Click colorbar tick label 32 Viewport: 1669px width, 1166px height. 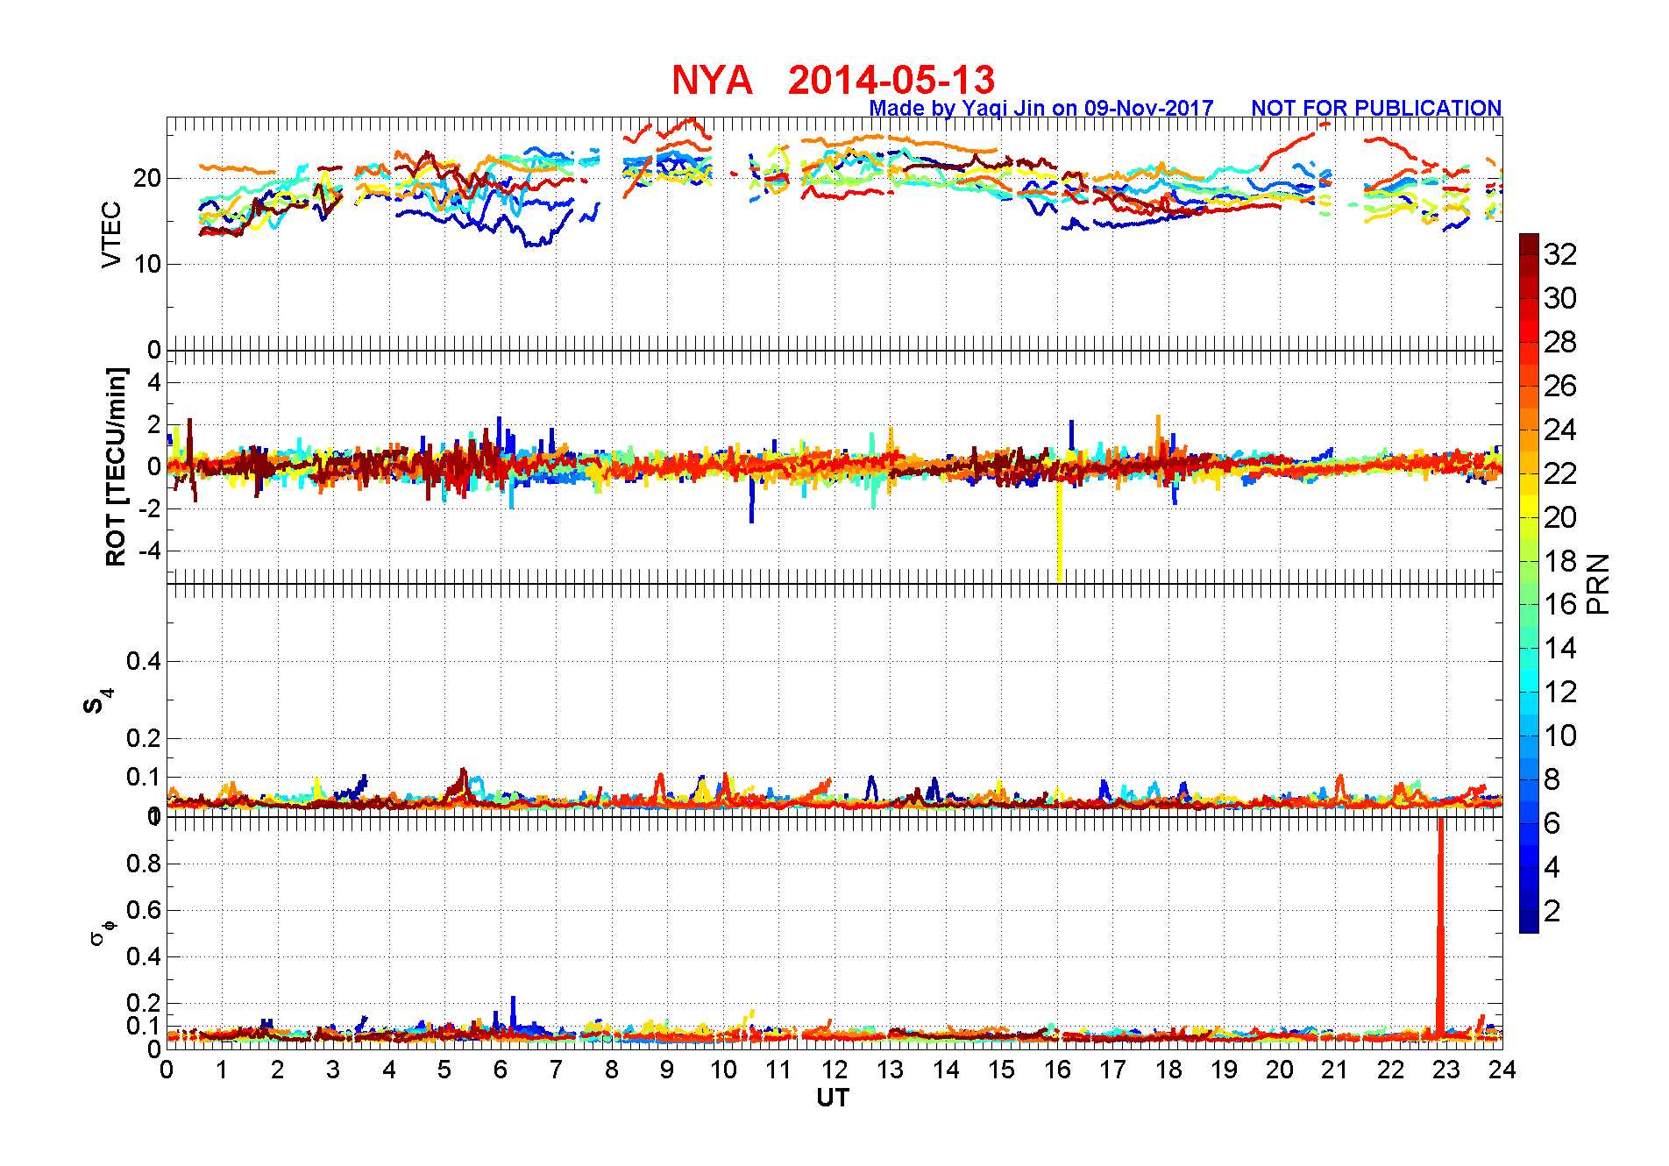tap(1560, 254)
